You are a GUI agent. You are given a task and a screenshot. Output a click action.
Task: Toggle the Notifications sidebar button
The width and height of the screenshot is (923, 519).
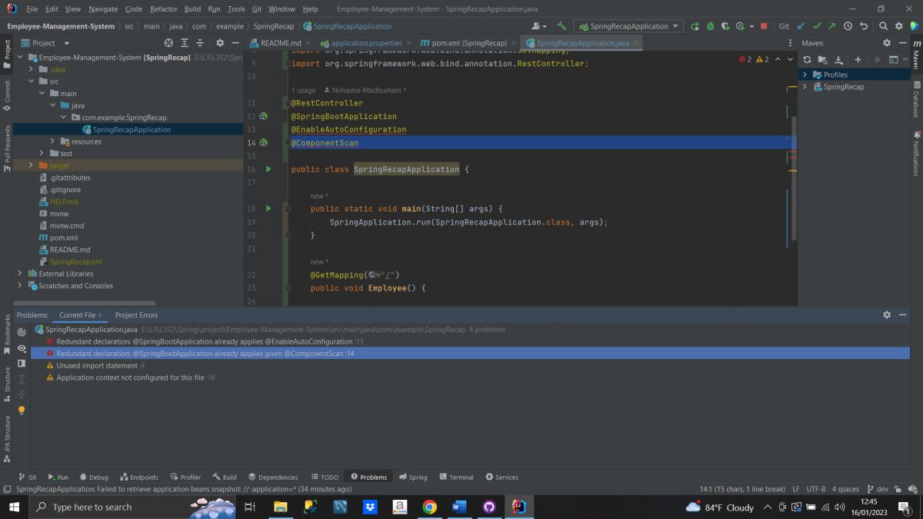(x=916, y=155)
